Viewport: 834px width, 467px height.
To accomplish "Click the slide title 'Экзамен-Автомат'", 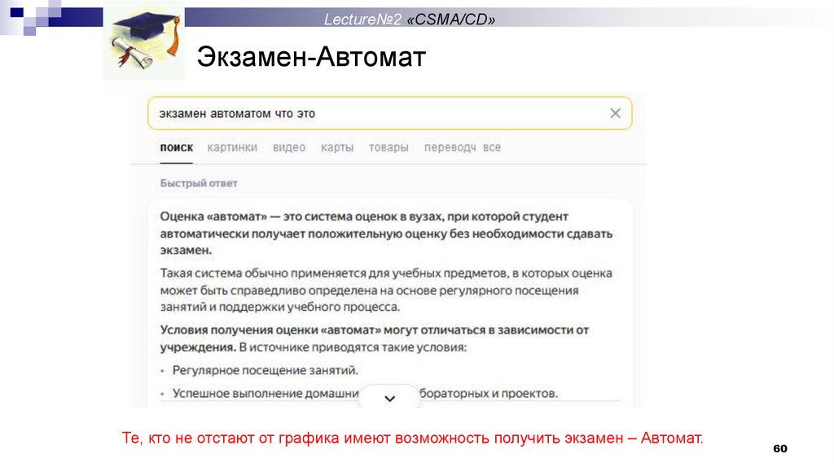I will 312,59.
